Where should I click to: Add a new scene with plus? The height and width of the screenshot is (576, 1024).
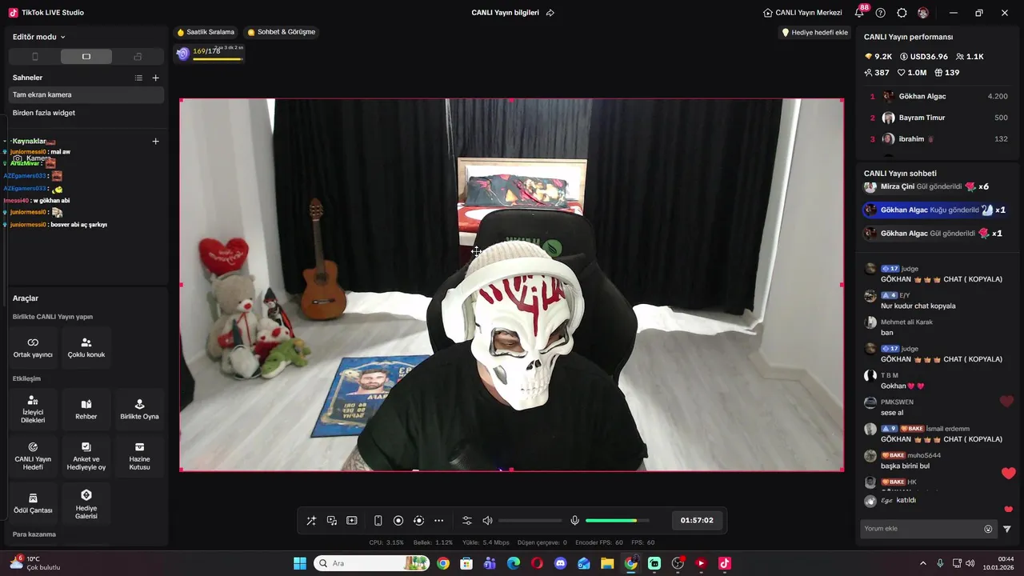[x=156, y=78]
